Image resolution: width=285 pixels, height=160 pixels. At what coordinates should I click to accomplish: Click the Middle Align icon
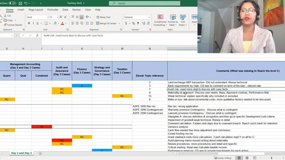pos(77,17)
